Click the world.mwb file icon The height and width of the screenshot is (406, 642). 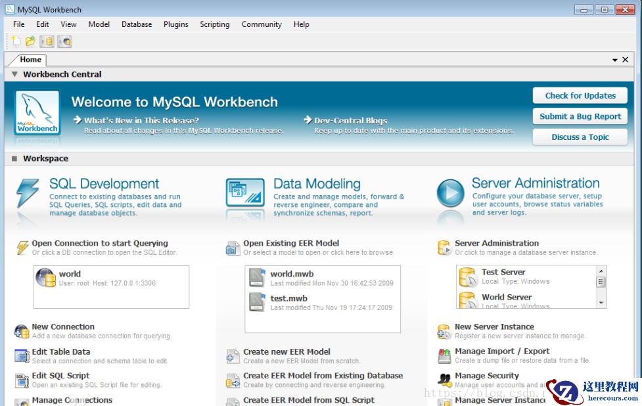click(x=258, y=277)
